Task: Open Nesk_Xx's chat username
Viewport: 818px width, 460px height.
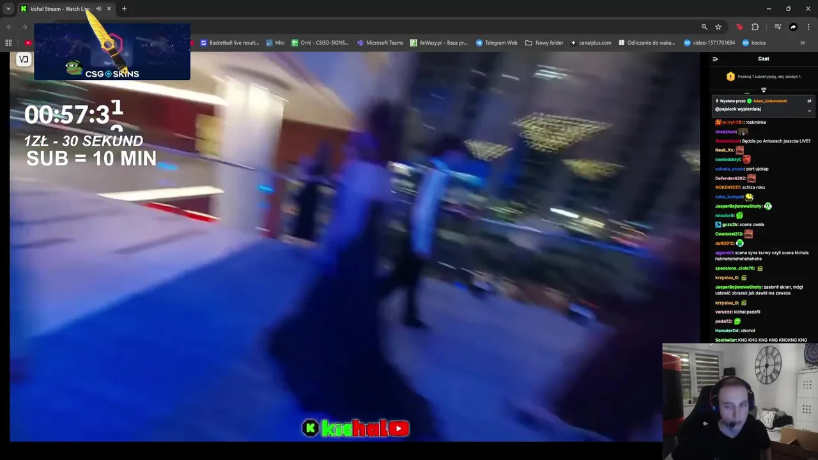Action: [x=724, y=150]
